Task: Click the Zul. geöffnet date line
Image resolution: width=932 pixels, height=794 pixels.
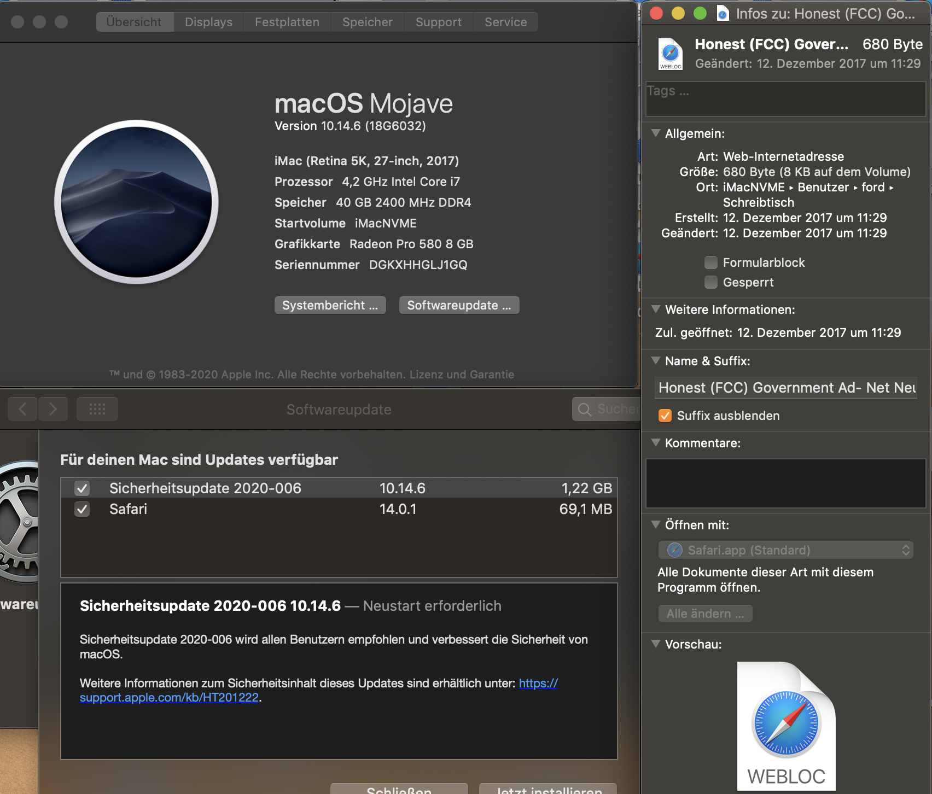Action: click(778, 332)
